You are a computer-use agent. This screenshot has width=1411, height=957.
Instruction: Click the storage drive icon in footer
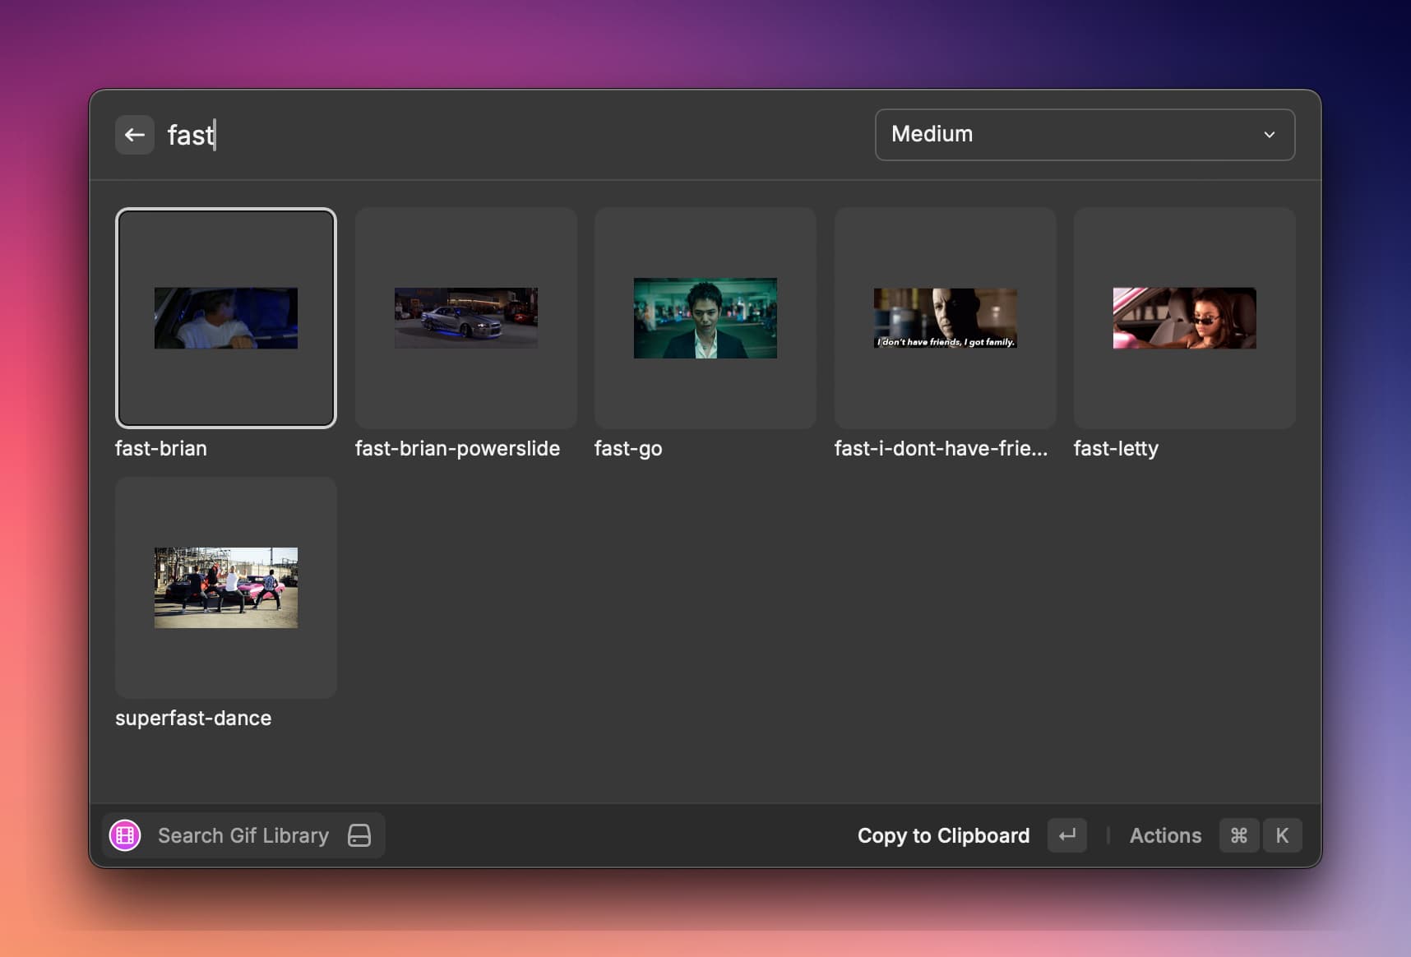[359, 835]
